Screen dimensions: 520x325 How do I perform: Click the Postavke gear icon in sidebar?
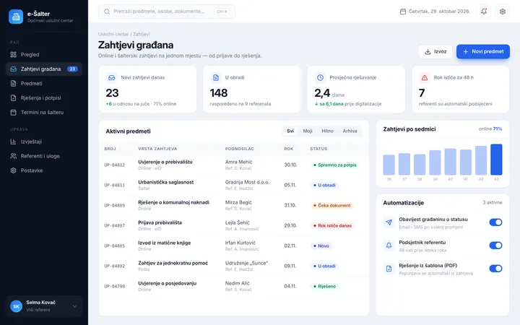13,170
